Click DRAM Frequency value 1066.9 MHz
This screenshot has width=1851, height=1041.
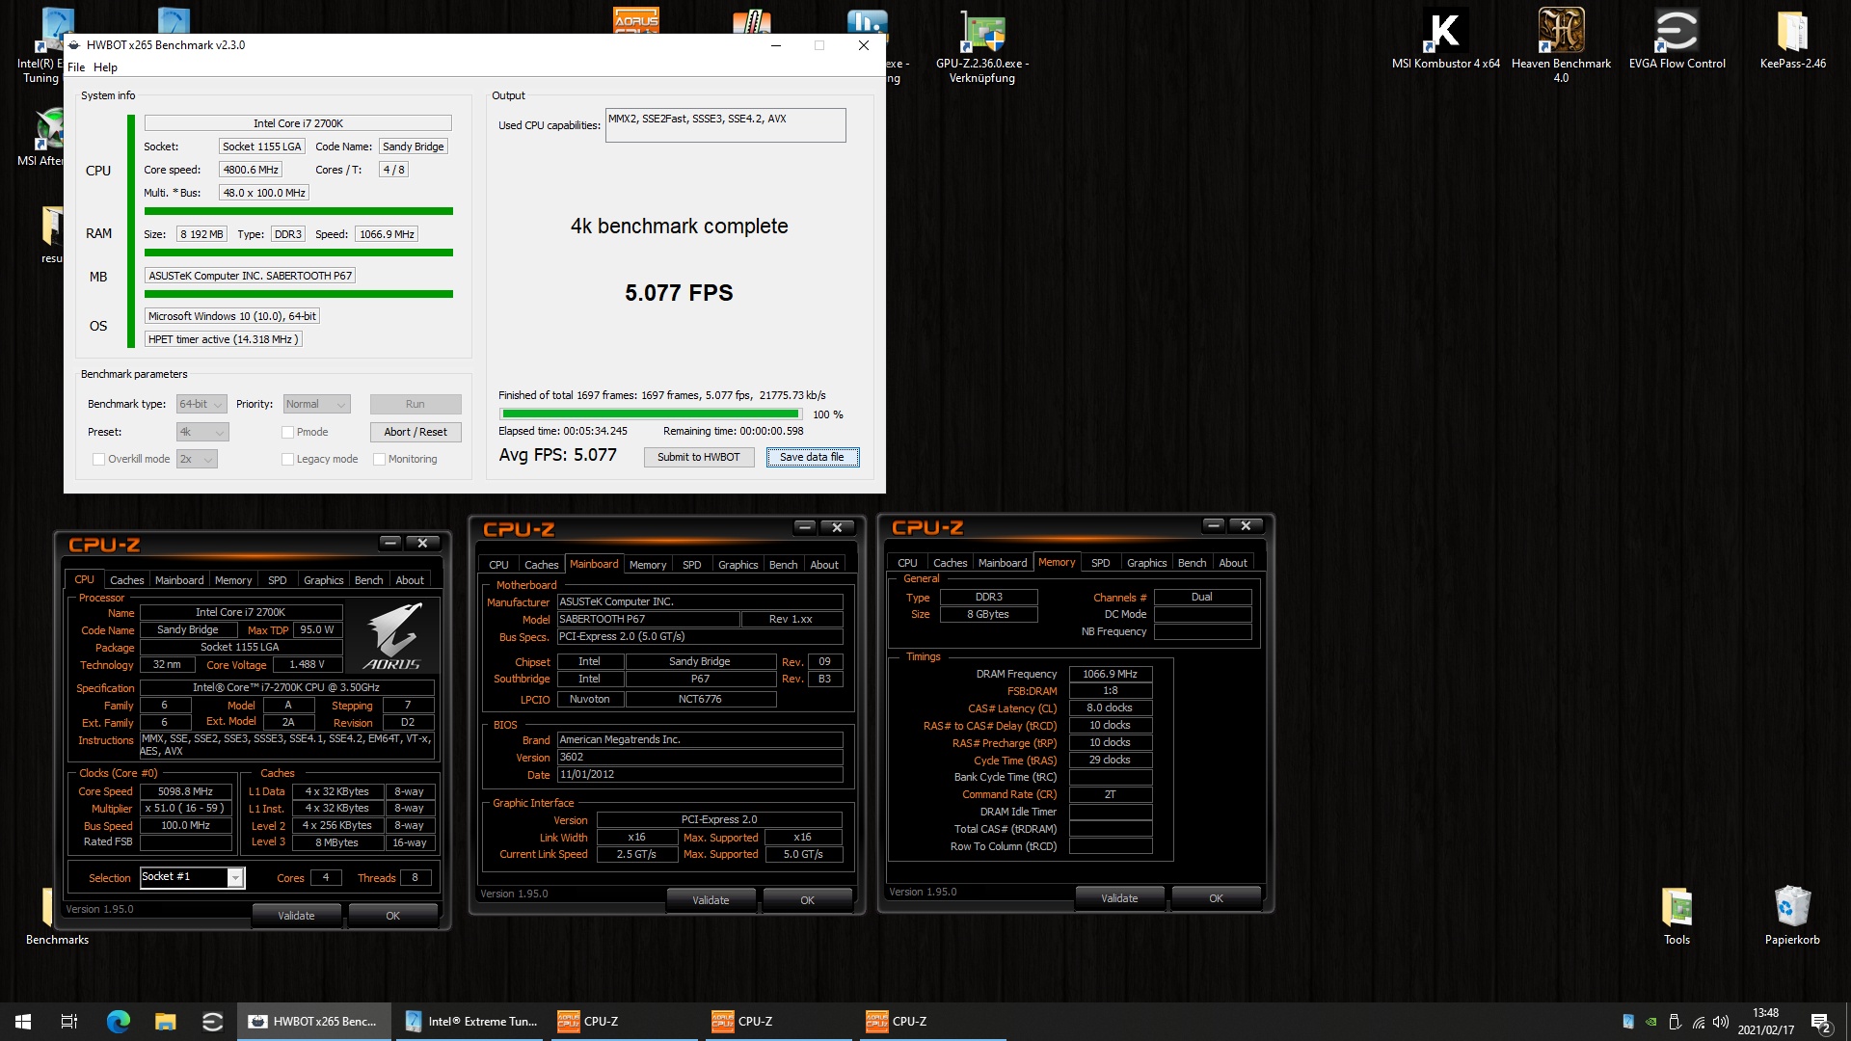[1110, 675]
